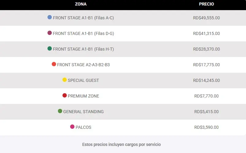Click the service charges note text
The image size is (246, 153).
click(121, 144)
